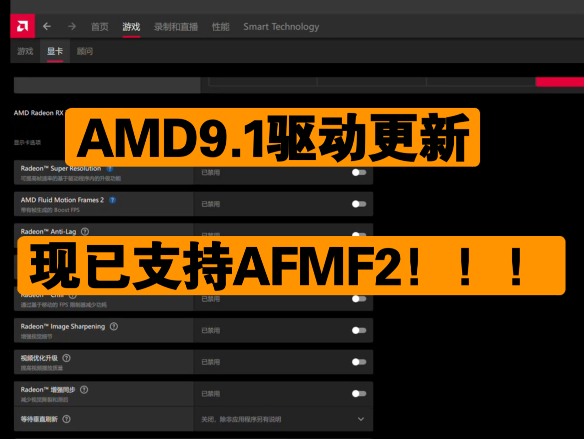This screenshot has height=439, width=584.
Task: Open help for Radeon Super Resolution
Action: click(110, 169)
